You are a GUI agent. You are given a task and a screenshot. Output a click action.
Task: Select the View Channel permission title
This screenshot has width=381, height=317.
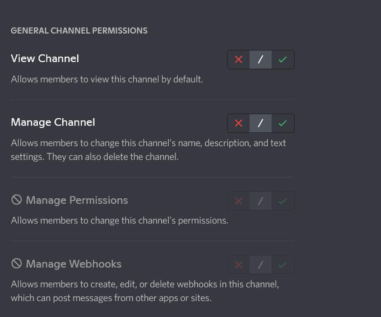point(45,59)
